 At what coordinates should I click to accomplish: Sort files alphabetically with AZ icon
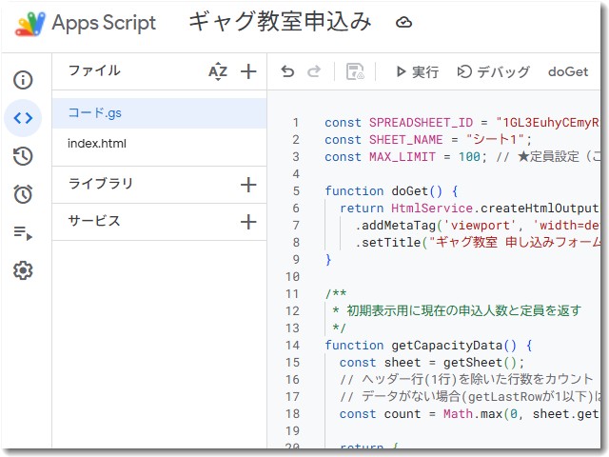point(218,71)
